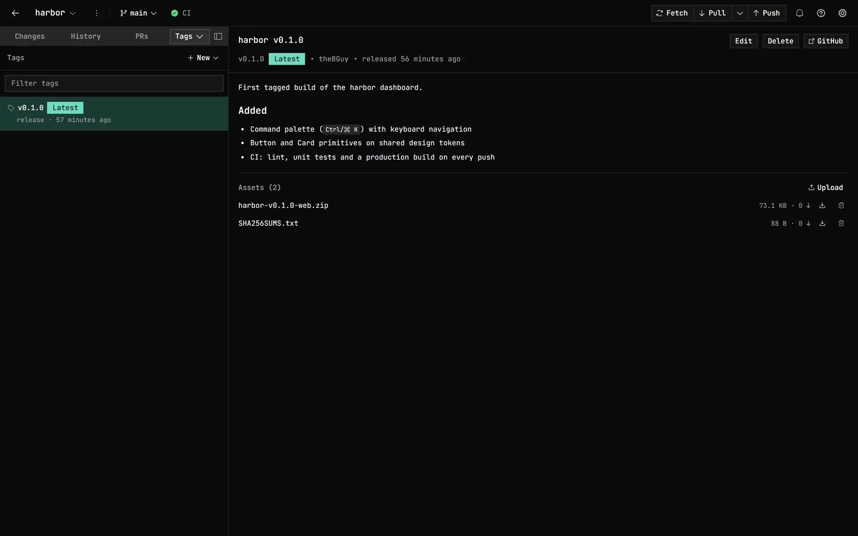Image resolution: width=858 pixels, height=536 pixels.
Task: Click the harbor-v0.1.0-web.zip file name
Action: tap(283, 205)
